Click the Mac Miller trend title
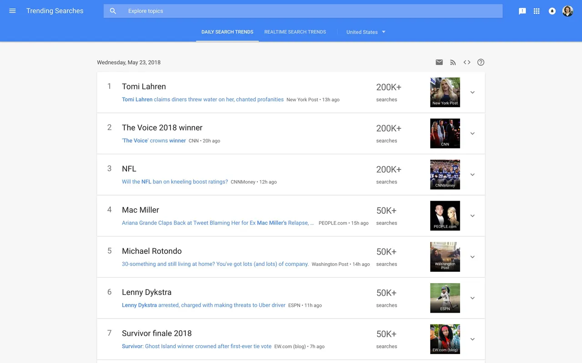 point(140,210)
